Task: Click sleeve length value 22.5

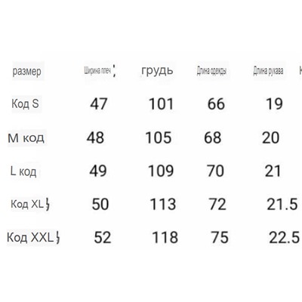Action: point(285,238)
